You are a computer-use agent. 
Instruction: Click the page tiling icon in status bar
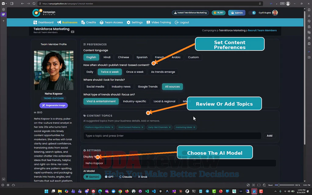[x=259, y=185]
